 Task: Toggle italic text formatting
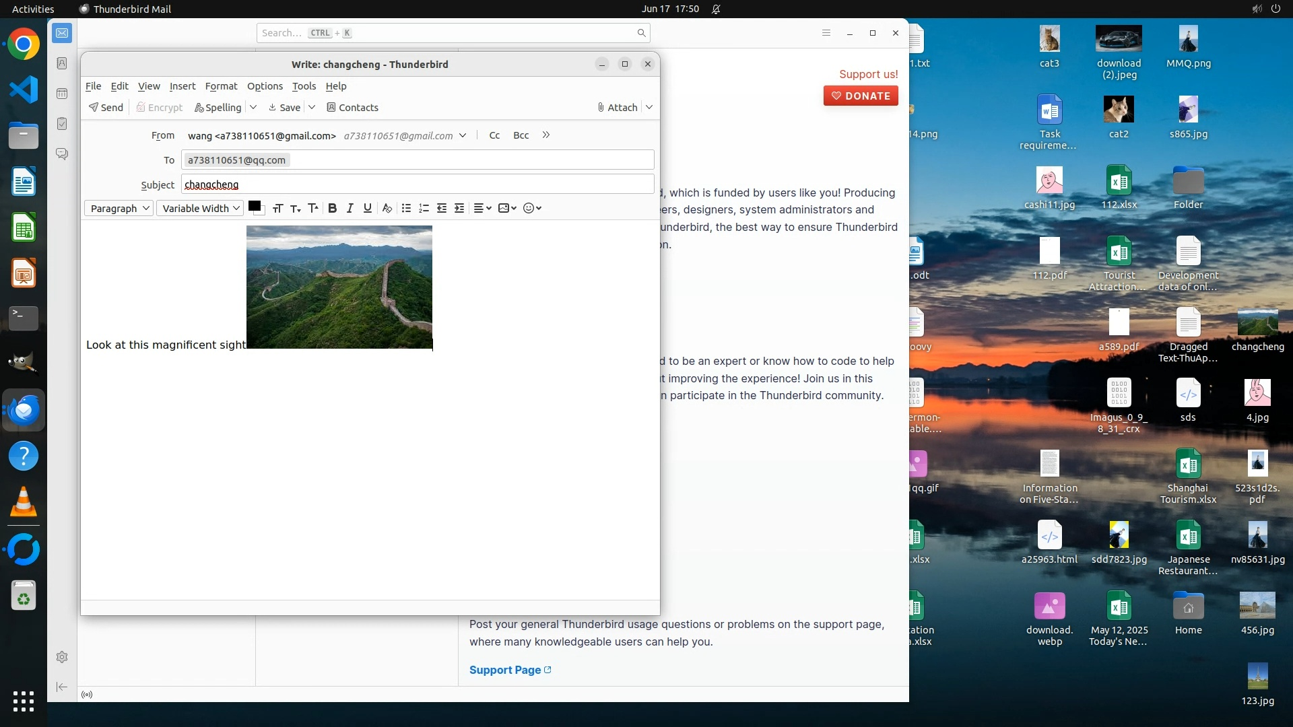tap(350, 209)
